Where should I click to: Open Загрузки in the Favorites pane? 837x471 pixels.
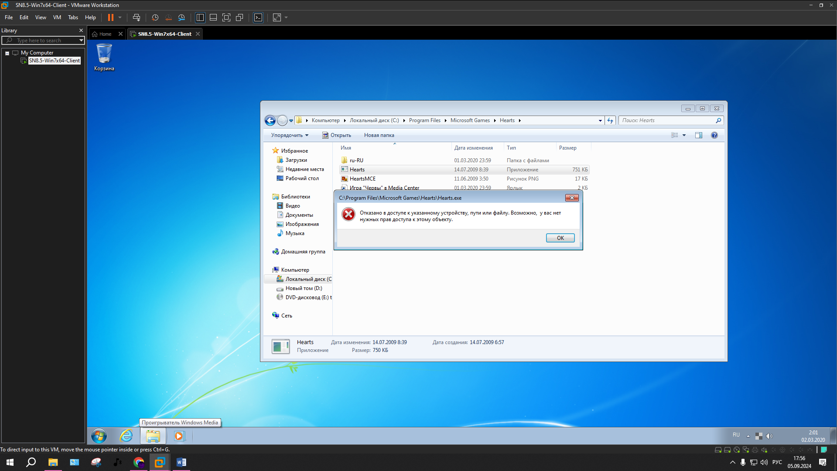[x=296, y=160]
